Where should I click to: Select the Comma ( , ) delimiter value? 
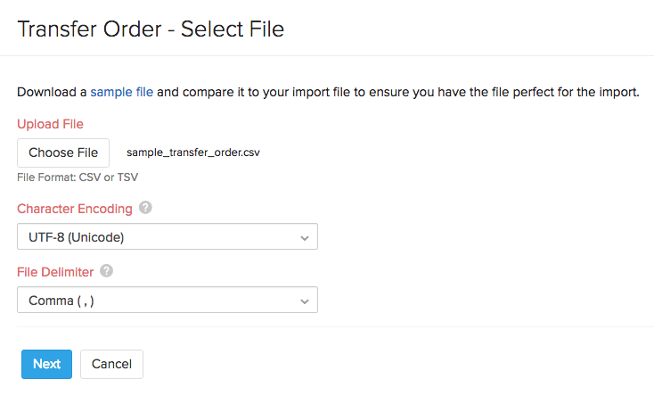61,301
